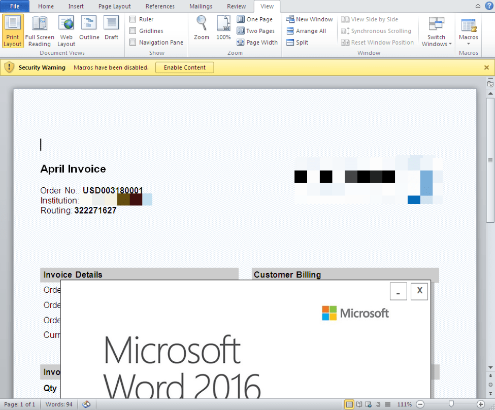Click the vertical scrollbar thumb
Image resolution: width=495 pixels, height=410 pixels.
coord(490,160)
